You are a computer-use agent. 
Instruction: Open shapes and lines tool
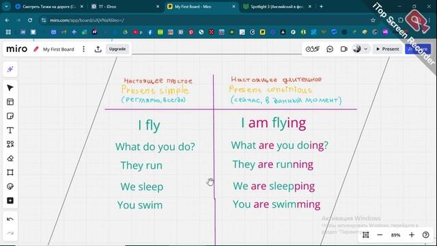tap(10, 144)
